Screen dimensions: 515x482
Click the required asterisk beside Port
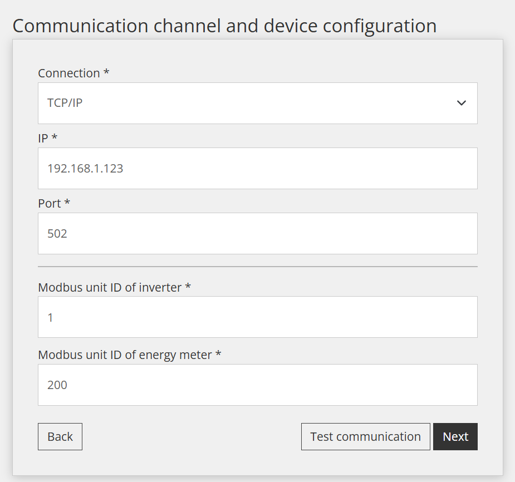point(67,201)
